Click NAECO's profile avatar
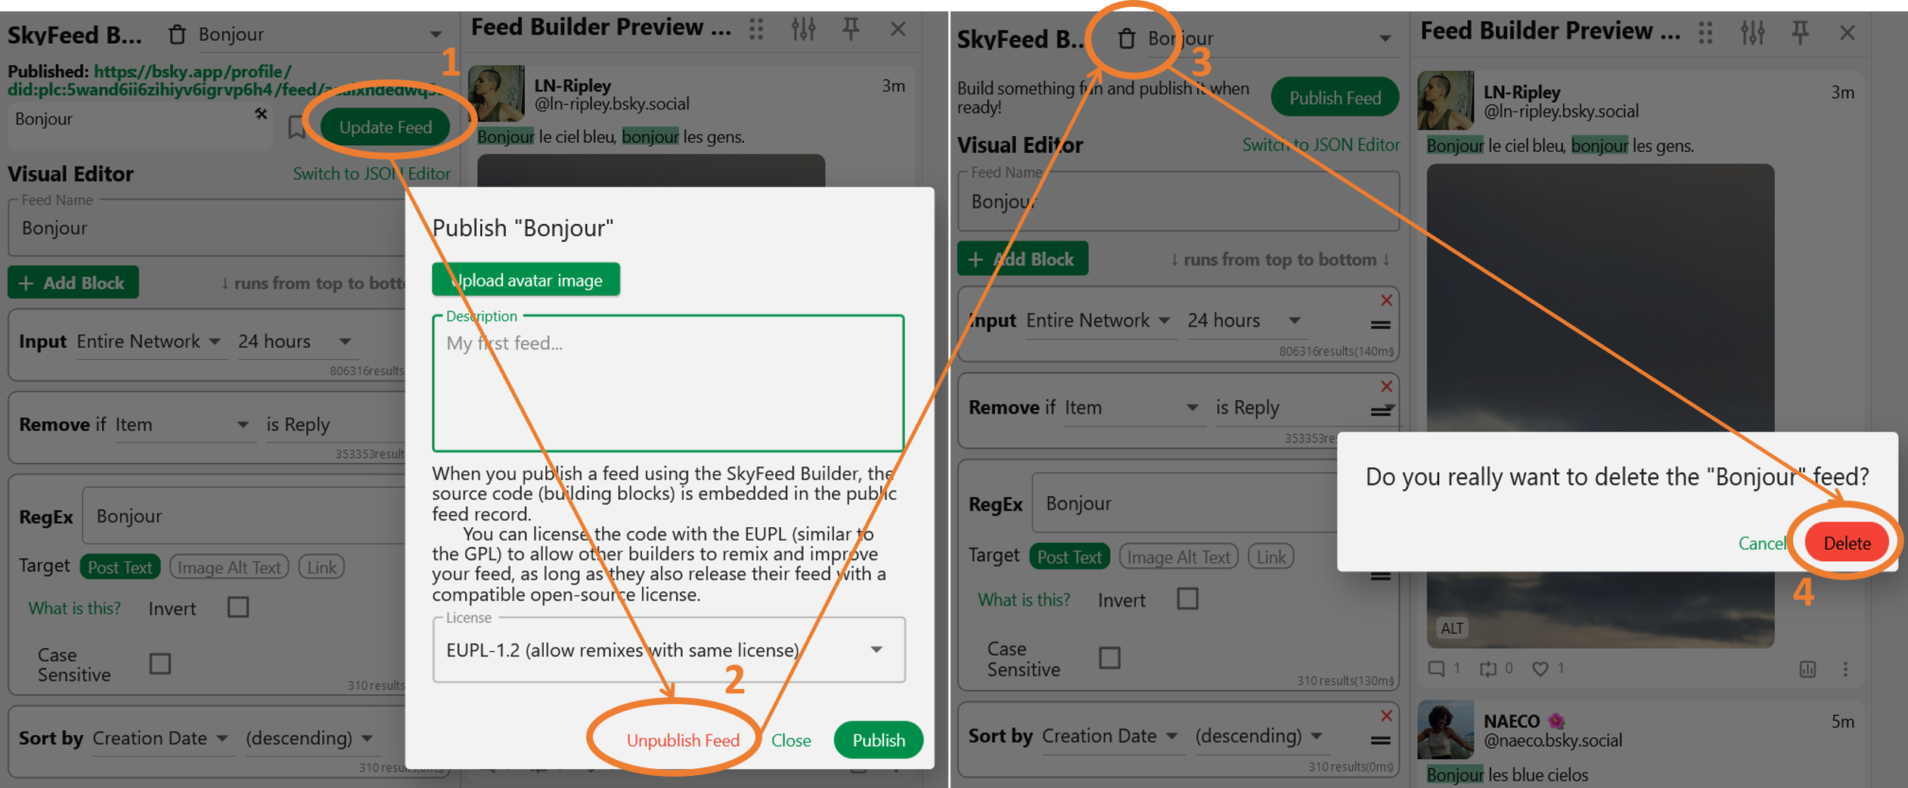This screenshot has width=1908, height=788. [x=1445, y=730]
